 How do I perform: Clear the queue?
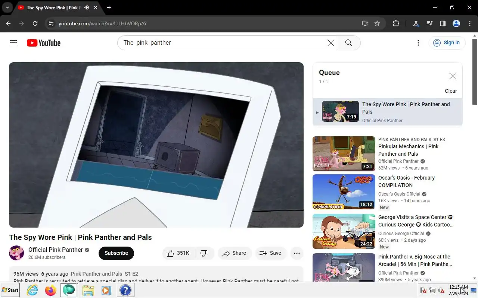pos(451,91)
